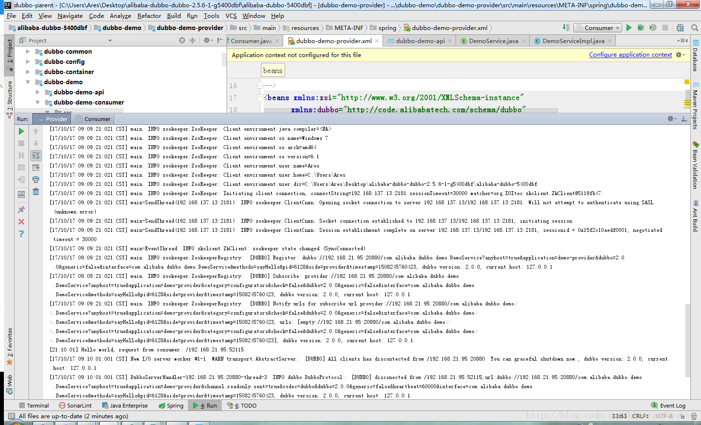Open the Project view type dropdown
701x425 pixels.
110,41
